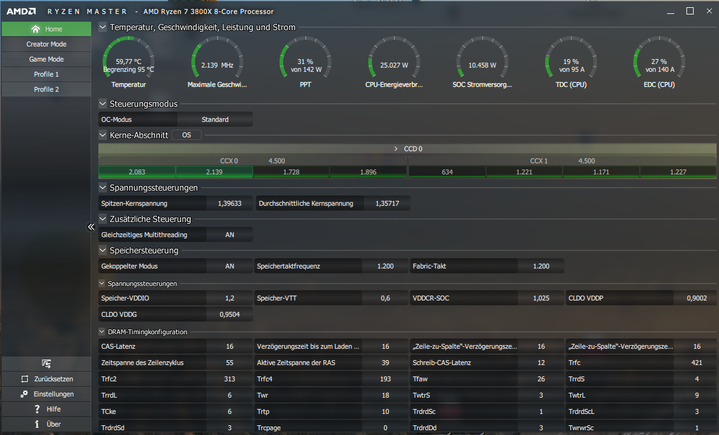Click Speichertaktfrequenz value 1.200
Image resolution: width=719 pixels, height=435 pixels.
385,266
